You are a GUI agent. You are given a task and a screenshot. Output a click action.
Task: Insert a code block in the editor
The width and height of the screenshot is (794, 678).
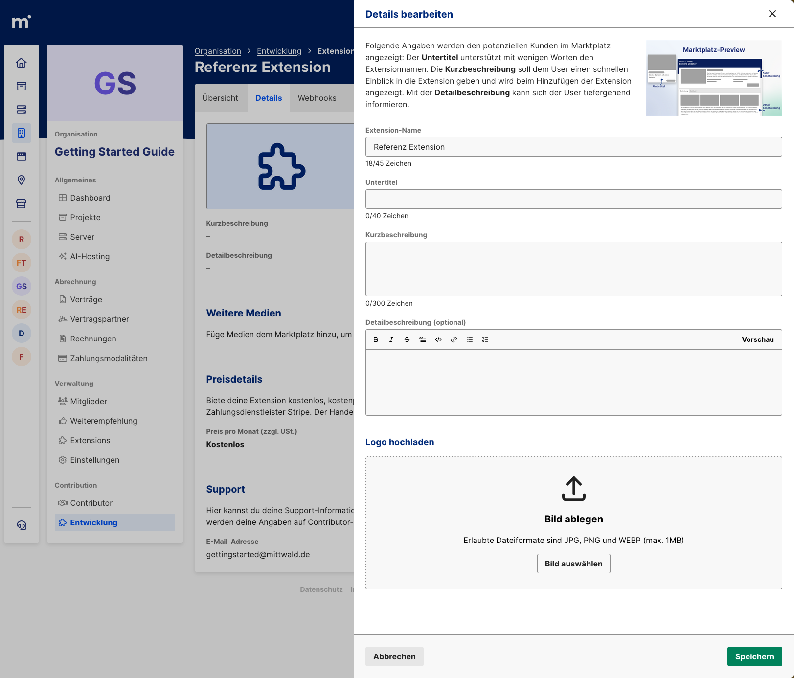(x=438, y=339)
